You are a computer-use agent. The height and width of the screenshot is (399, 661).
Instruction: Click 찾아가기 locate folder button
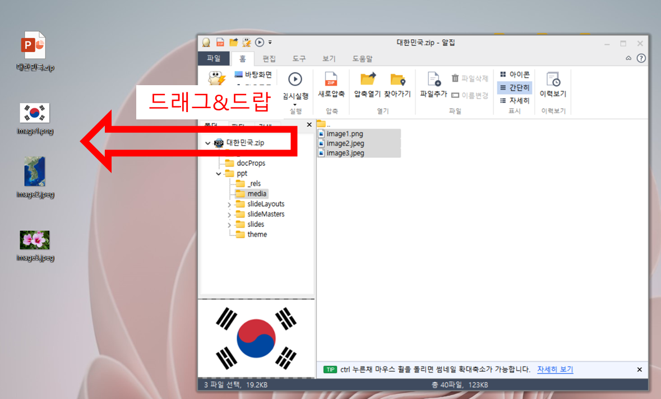[397, 85]
